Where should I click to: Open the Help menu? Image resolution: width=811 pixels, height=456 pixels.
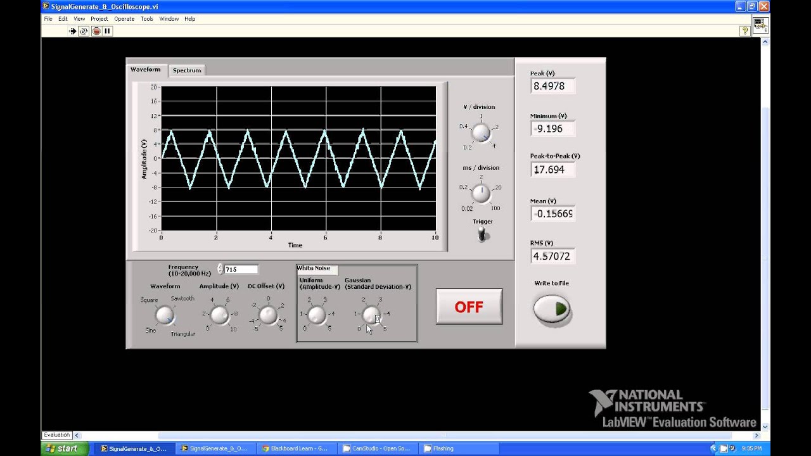coord(190,19)
